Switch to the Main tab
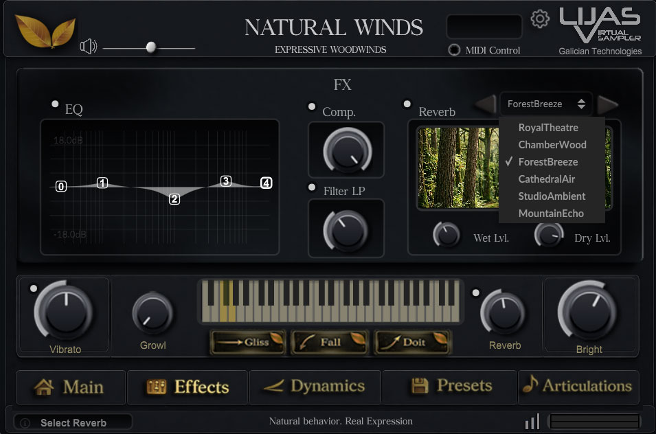The image size is (656, 434). [71, 387]
